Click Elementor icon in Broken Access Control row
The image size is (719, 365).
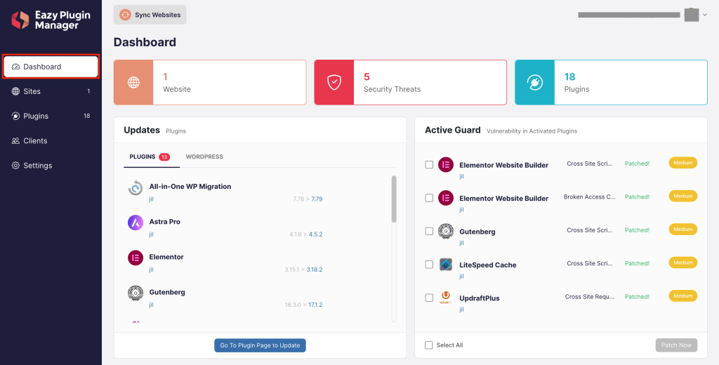point(446,198)
